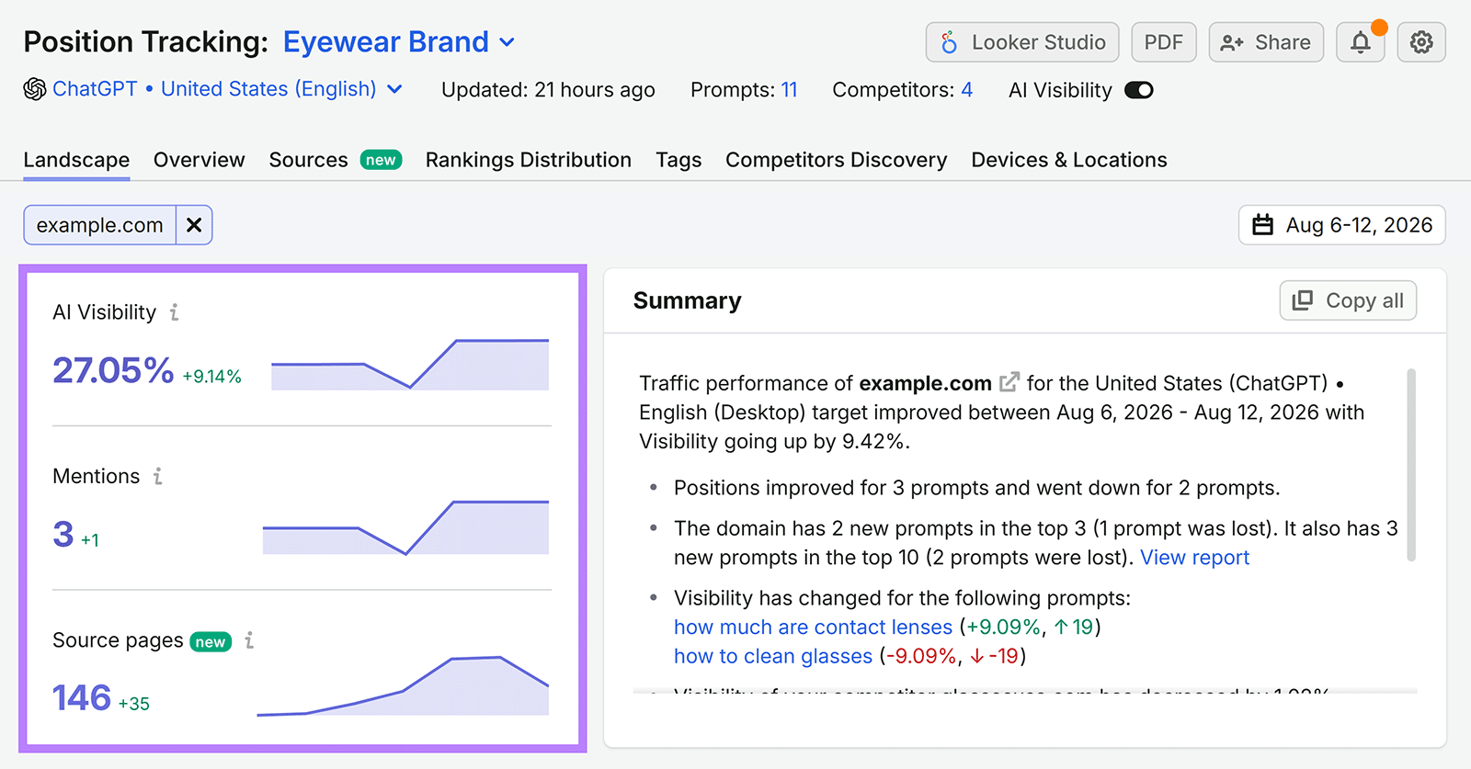Switch to the Landscape tab

[76, 160]
